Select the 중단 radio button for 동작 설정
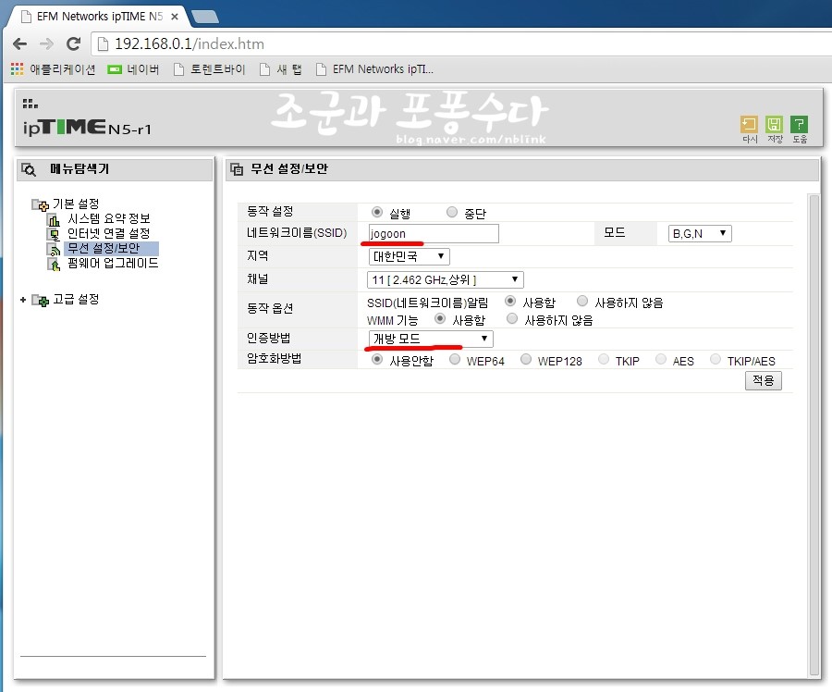Viewport: 832px width, 692px height. tap(452, 213)
